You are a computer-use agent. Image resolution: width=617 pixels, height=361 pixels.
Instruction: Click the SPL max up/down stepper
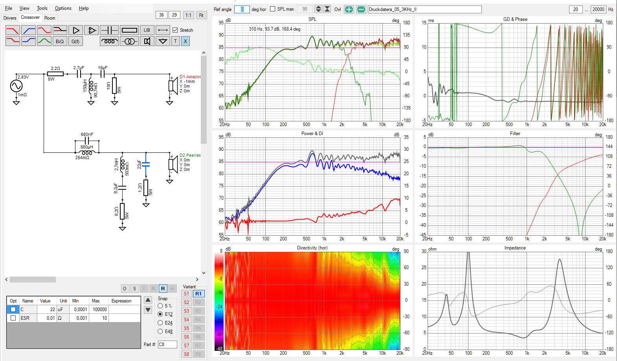tap(318, 9)
